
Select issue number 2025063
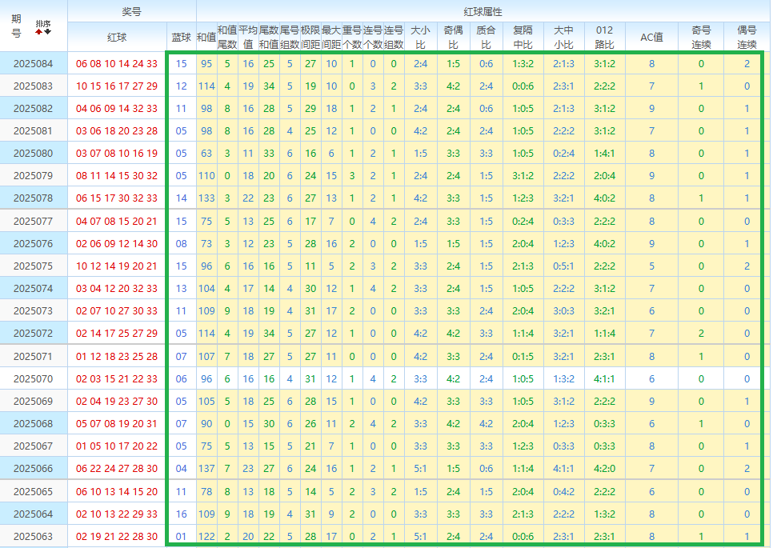[33, 536]
